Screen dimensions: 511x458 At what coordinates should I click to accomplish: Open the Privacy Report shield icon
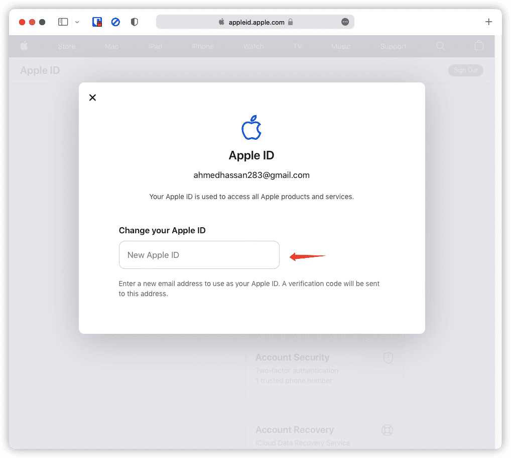tap(135, 22)
